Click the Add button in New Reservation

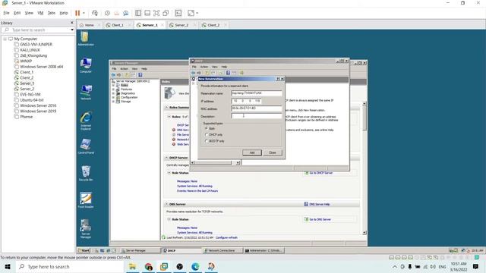click(251, 152)
